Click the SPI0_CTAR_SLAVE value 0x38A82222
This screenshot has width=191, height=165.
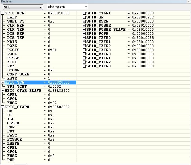point(59,91)
